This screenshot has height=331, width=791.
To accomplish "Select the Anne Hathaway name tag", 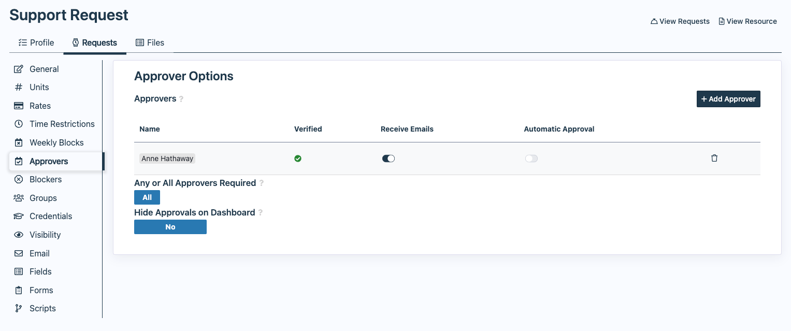I will click(x=167, y=159).
